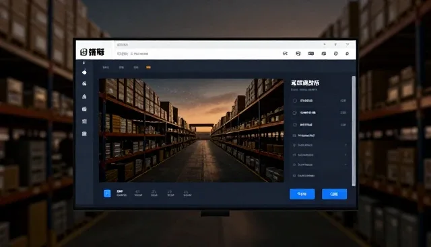Click the left of the two blue buttons
Image resolution: width=431 pixels, height=247 pixels.
302,194
